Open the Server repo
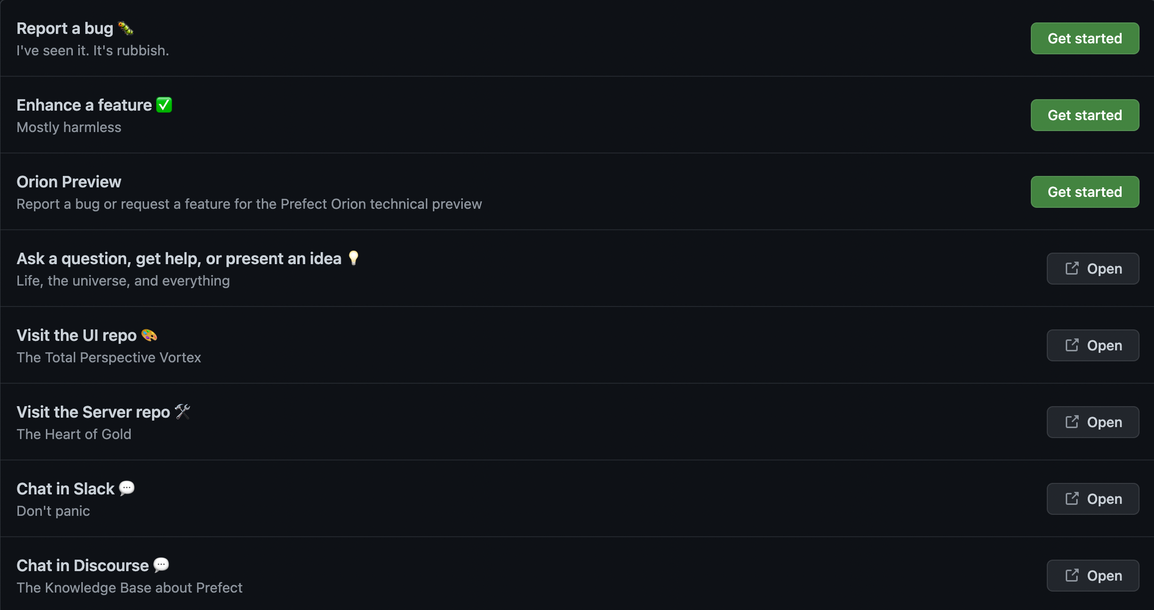Viewport: 1154px width, 610px height. (1093, 422)
